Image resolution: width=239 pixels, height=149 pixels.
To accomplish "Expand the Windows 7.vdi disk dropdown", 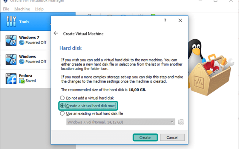I will pos(121,122).
